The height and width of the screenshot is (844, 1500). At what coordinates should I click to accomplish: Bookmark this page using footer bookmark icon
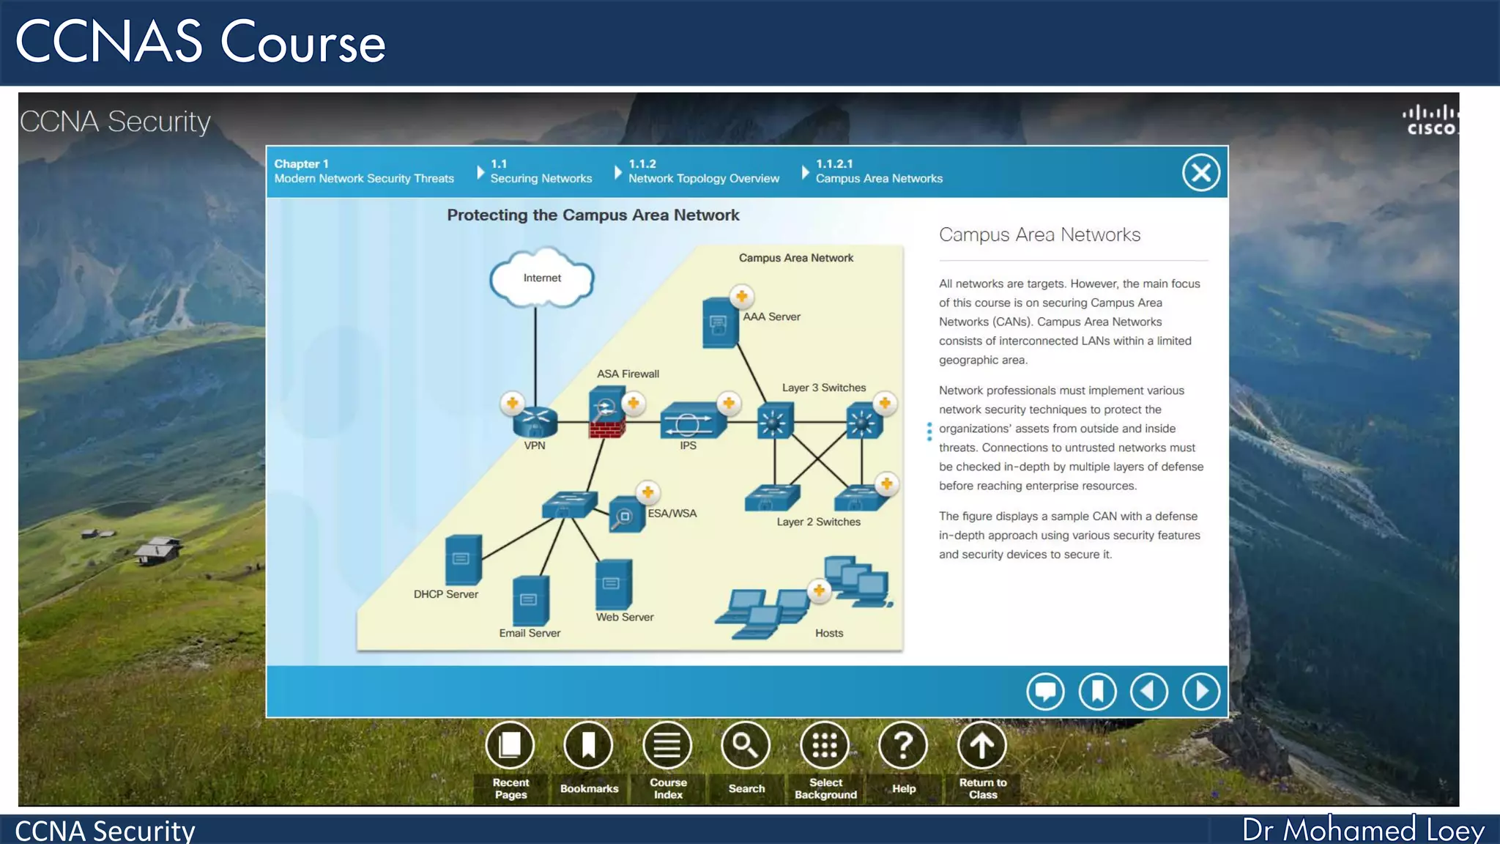[1097, 691]
